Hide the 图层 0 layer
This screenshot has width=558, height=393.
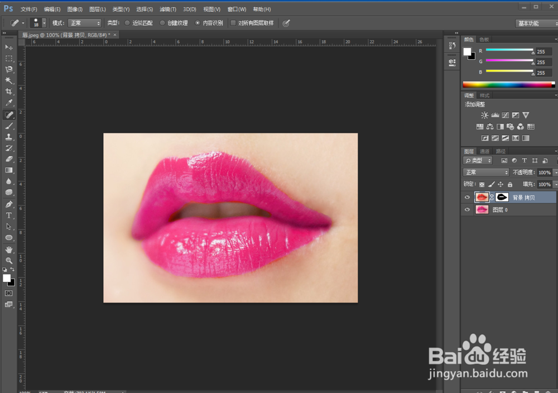pyautogui.click(x=467, y=210)
